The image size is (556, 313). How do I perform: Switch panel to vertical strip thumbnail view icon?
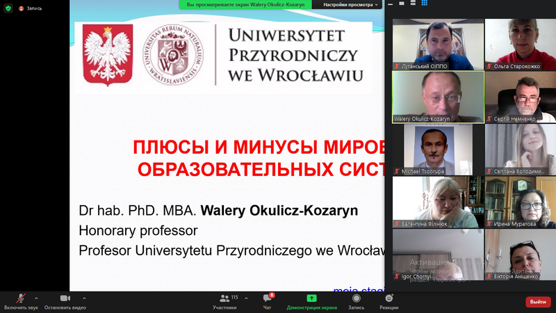[413, 3]
